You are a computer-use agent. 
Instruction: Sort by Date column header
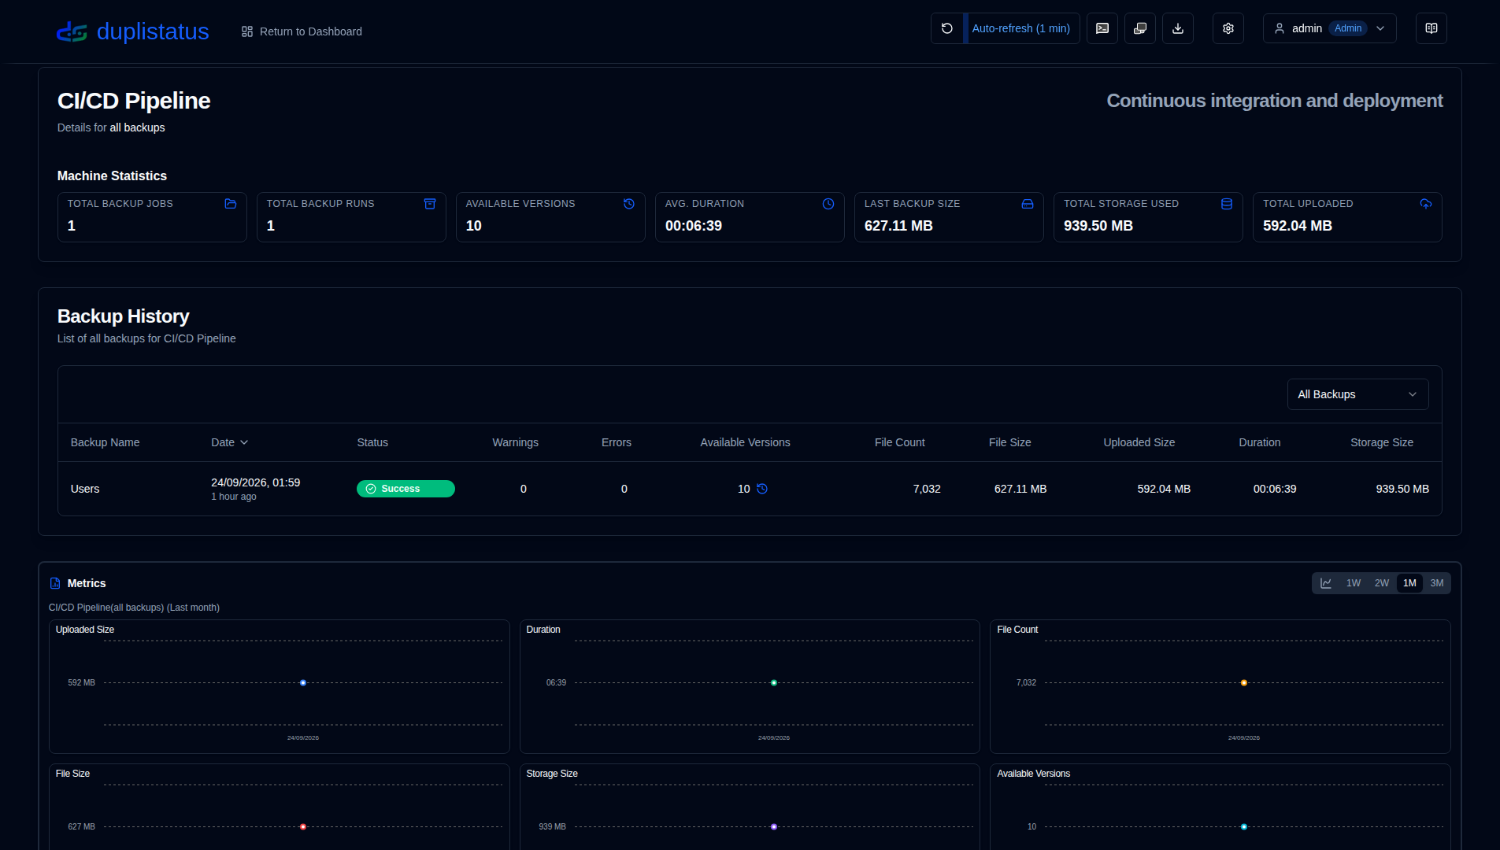(230, 442)
